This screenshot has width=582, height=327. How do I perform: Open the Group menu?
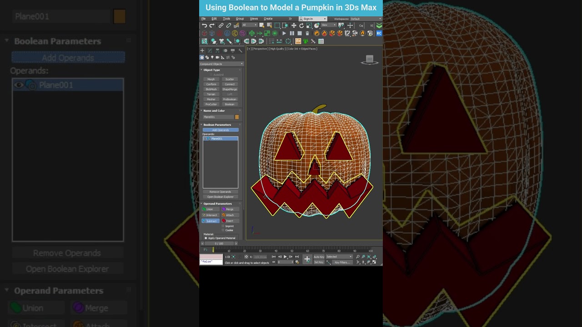click(240, 19)
